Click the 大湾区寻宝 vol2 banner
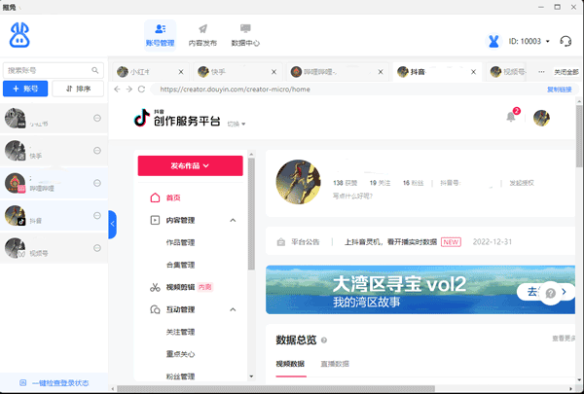584x394 pixels. tap(420, 290)
